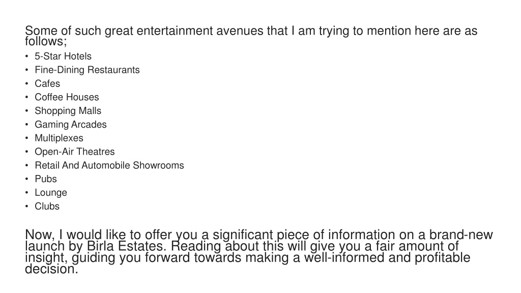The height and width of the screenshot is (293, 521).
Task: Select 'Open-Air Theatres' in the list
Action: click(x=74, y=152)
